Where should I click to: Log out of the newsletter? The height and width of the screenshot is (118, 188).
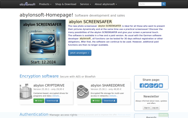click(x=155, y=108)
